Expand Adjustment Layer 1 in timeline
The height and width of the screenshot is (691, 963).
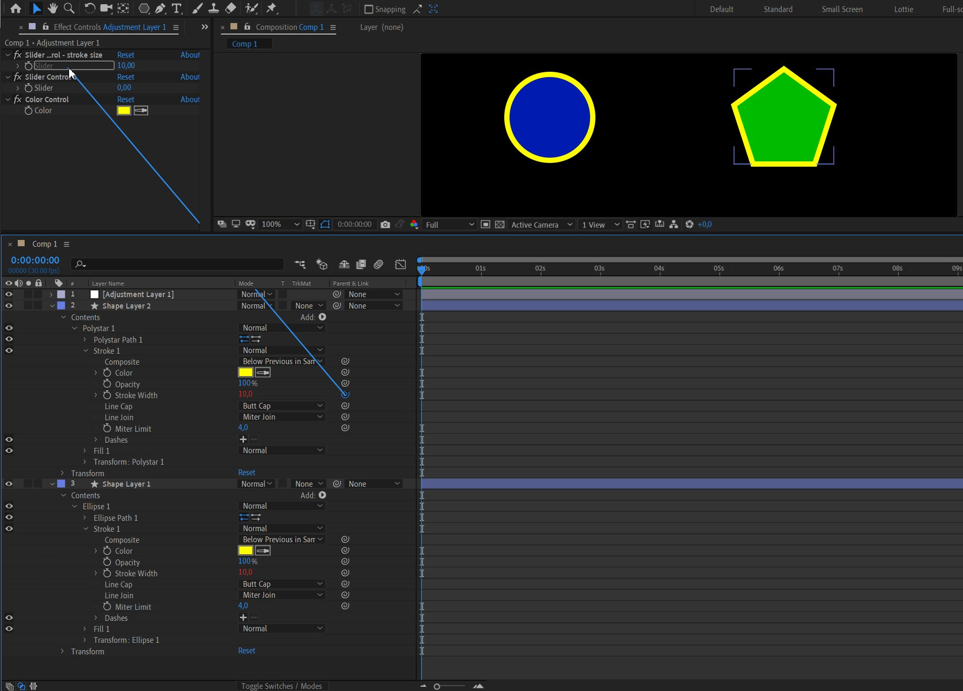point(51,294)
